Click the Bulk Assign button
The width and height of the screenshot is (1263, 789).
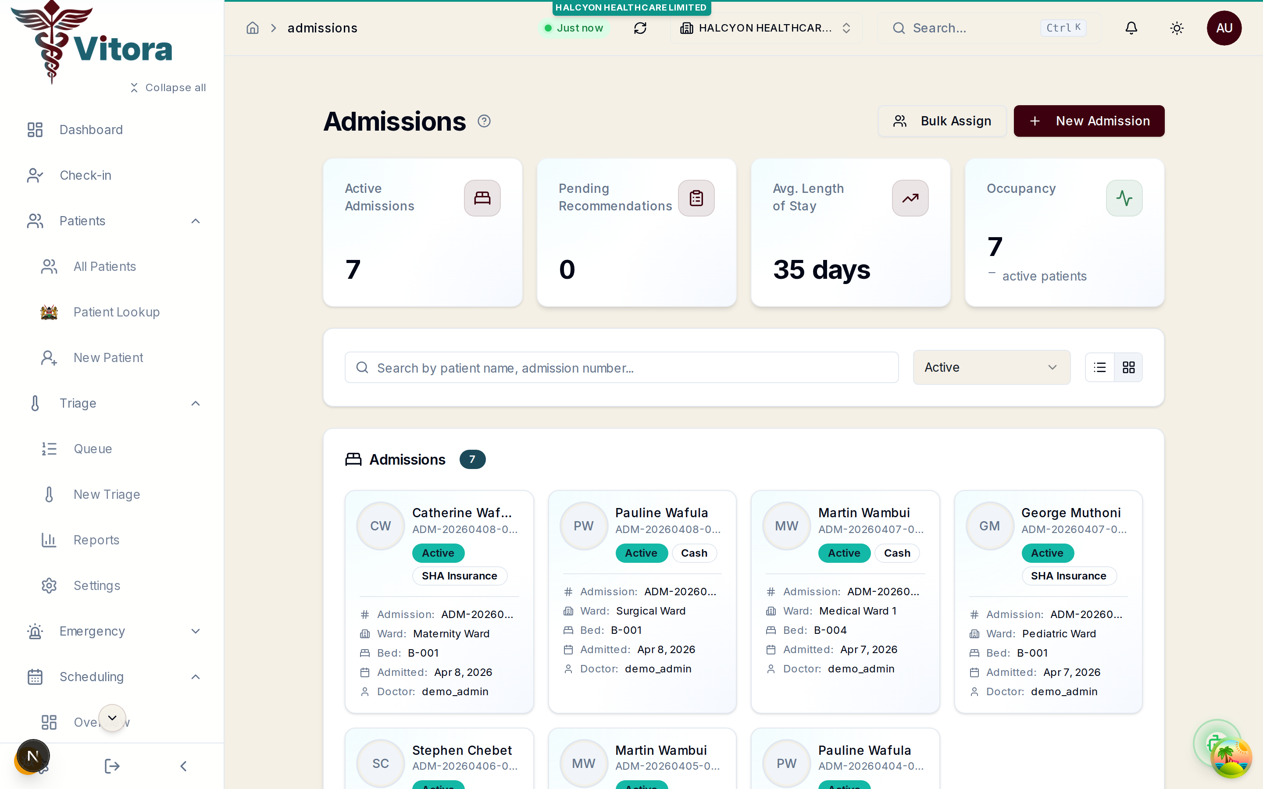click(942, 121)
